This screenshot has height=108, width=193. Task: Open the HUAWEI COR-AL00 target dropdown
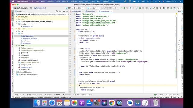click(109, 8)
